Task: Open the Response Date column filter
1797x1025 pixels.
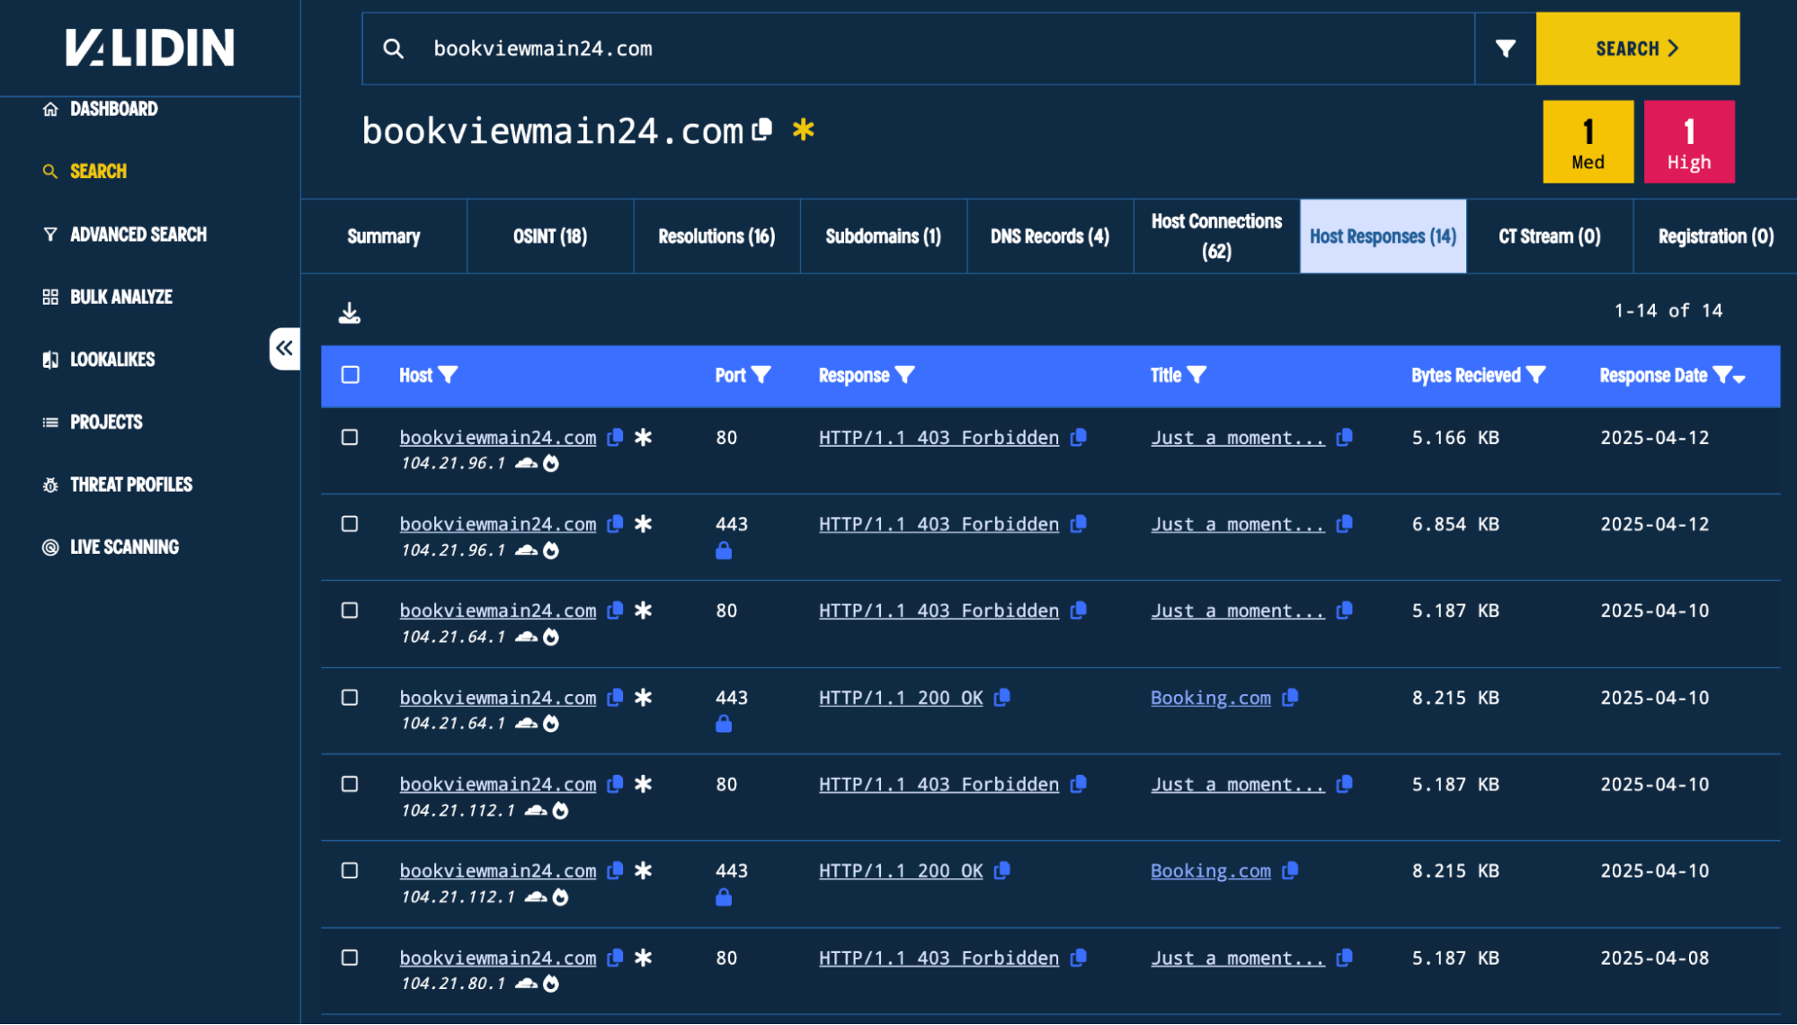Action: [x=1722, y=375]
